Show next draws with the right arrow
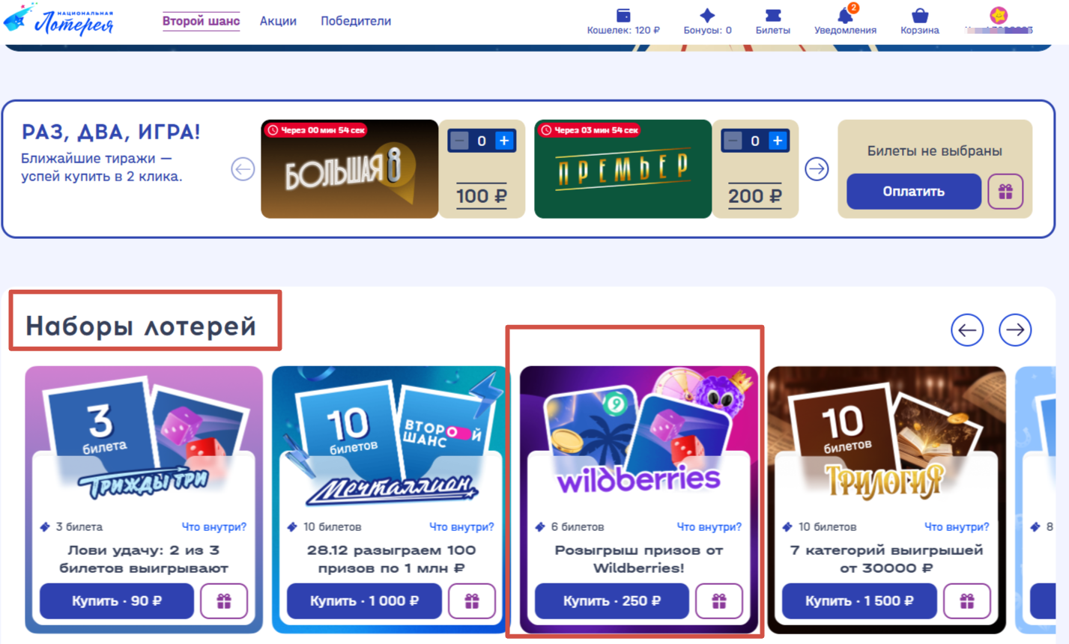The image size is (1069, 644). pyautogui.click(x=817, y=169)
